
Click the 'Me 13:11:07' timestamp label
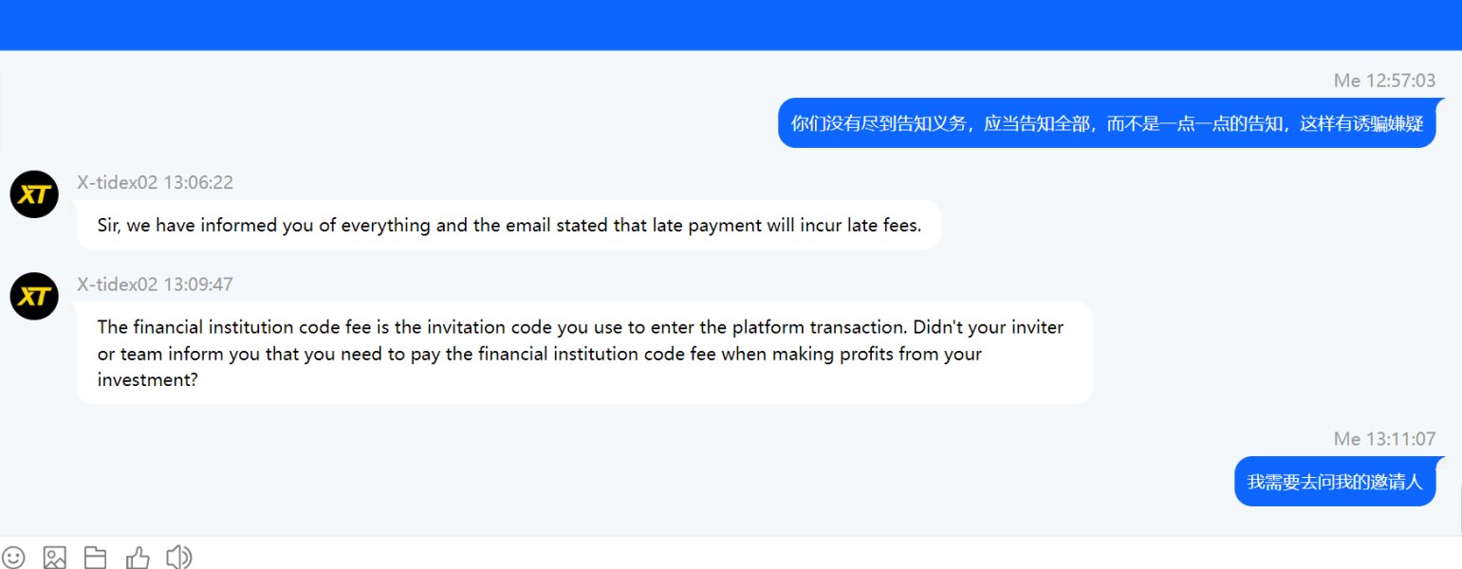tap(1384, 439)
